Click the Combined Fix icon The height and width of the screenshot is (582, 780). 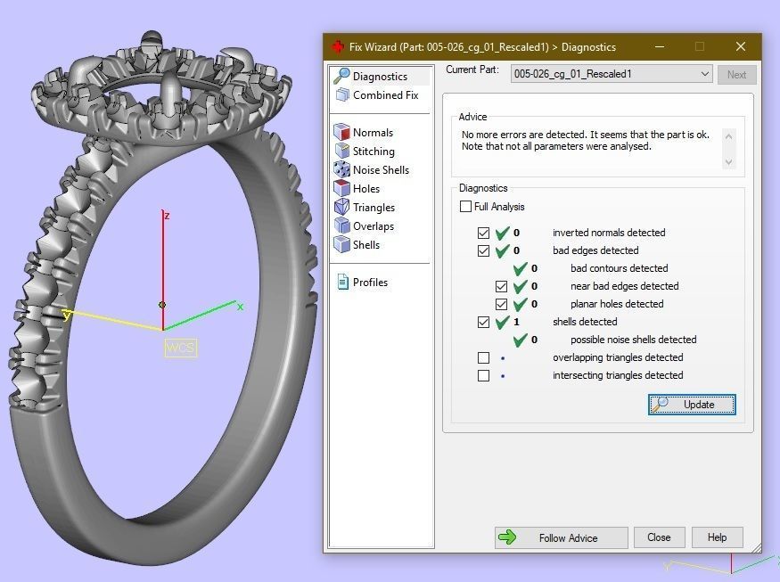click(342, 94)
